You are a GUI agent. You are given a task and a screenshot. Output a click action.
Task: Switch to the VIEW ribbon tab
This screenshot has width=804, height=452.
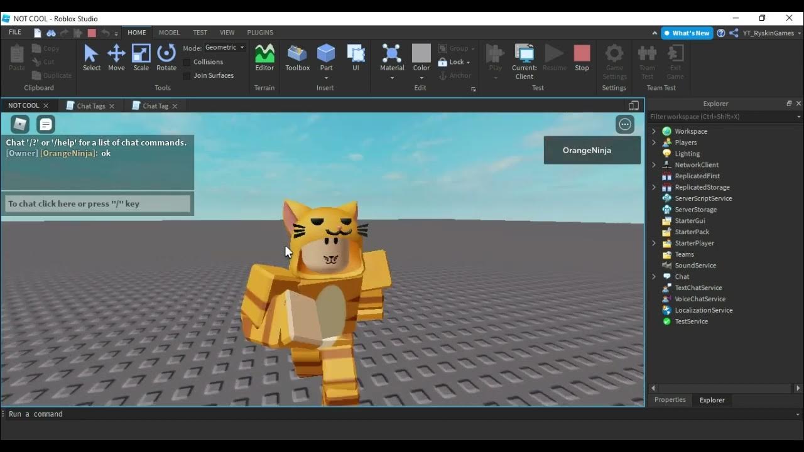[227, 33]
